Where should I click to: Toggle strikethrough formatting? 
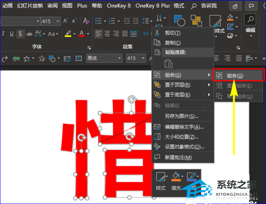[x=29, y=33]
